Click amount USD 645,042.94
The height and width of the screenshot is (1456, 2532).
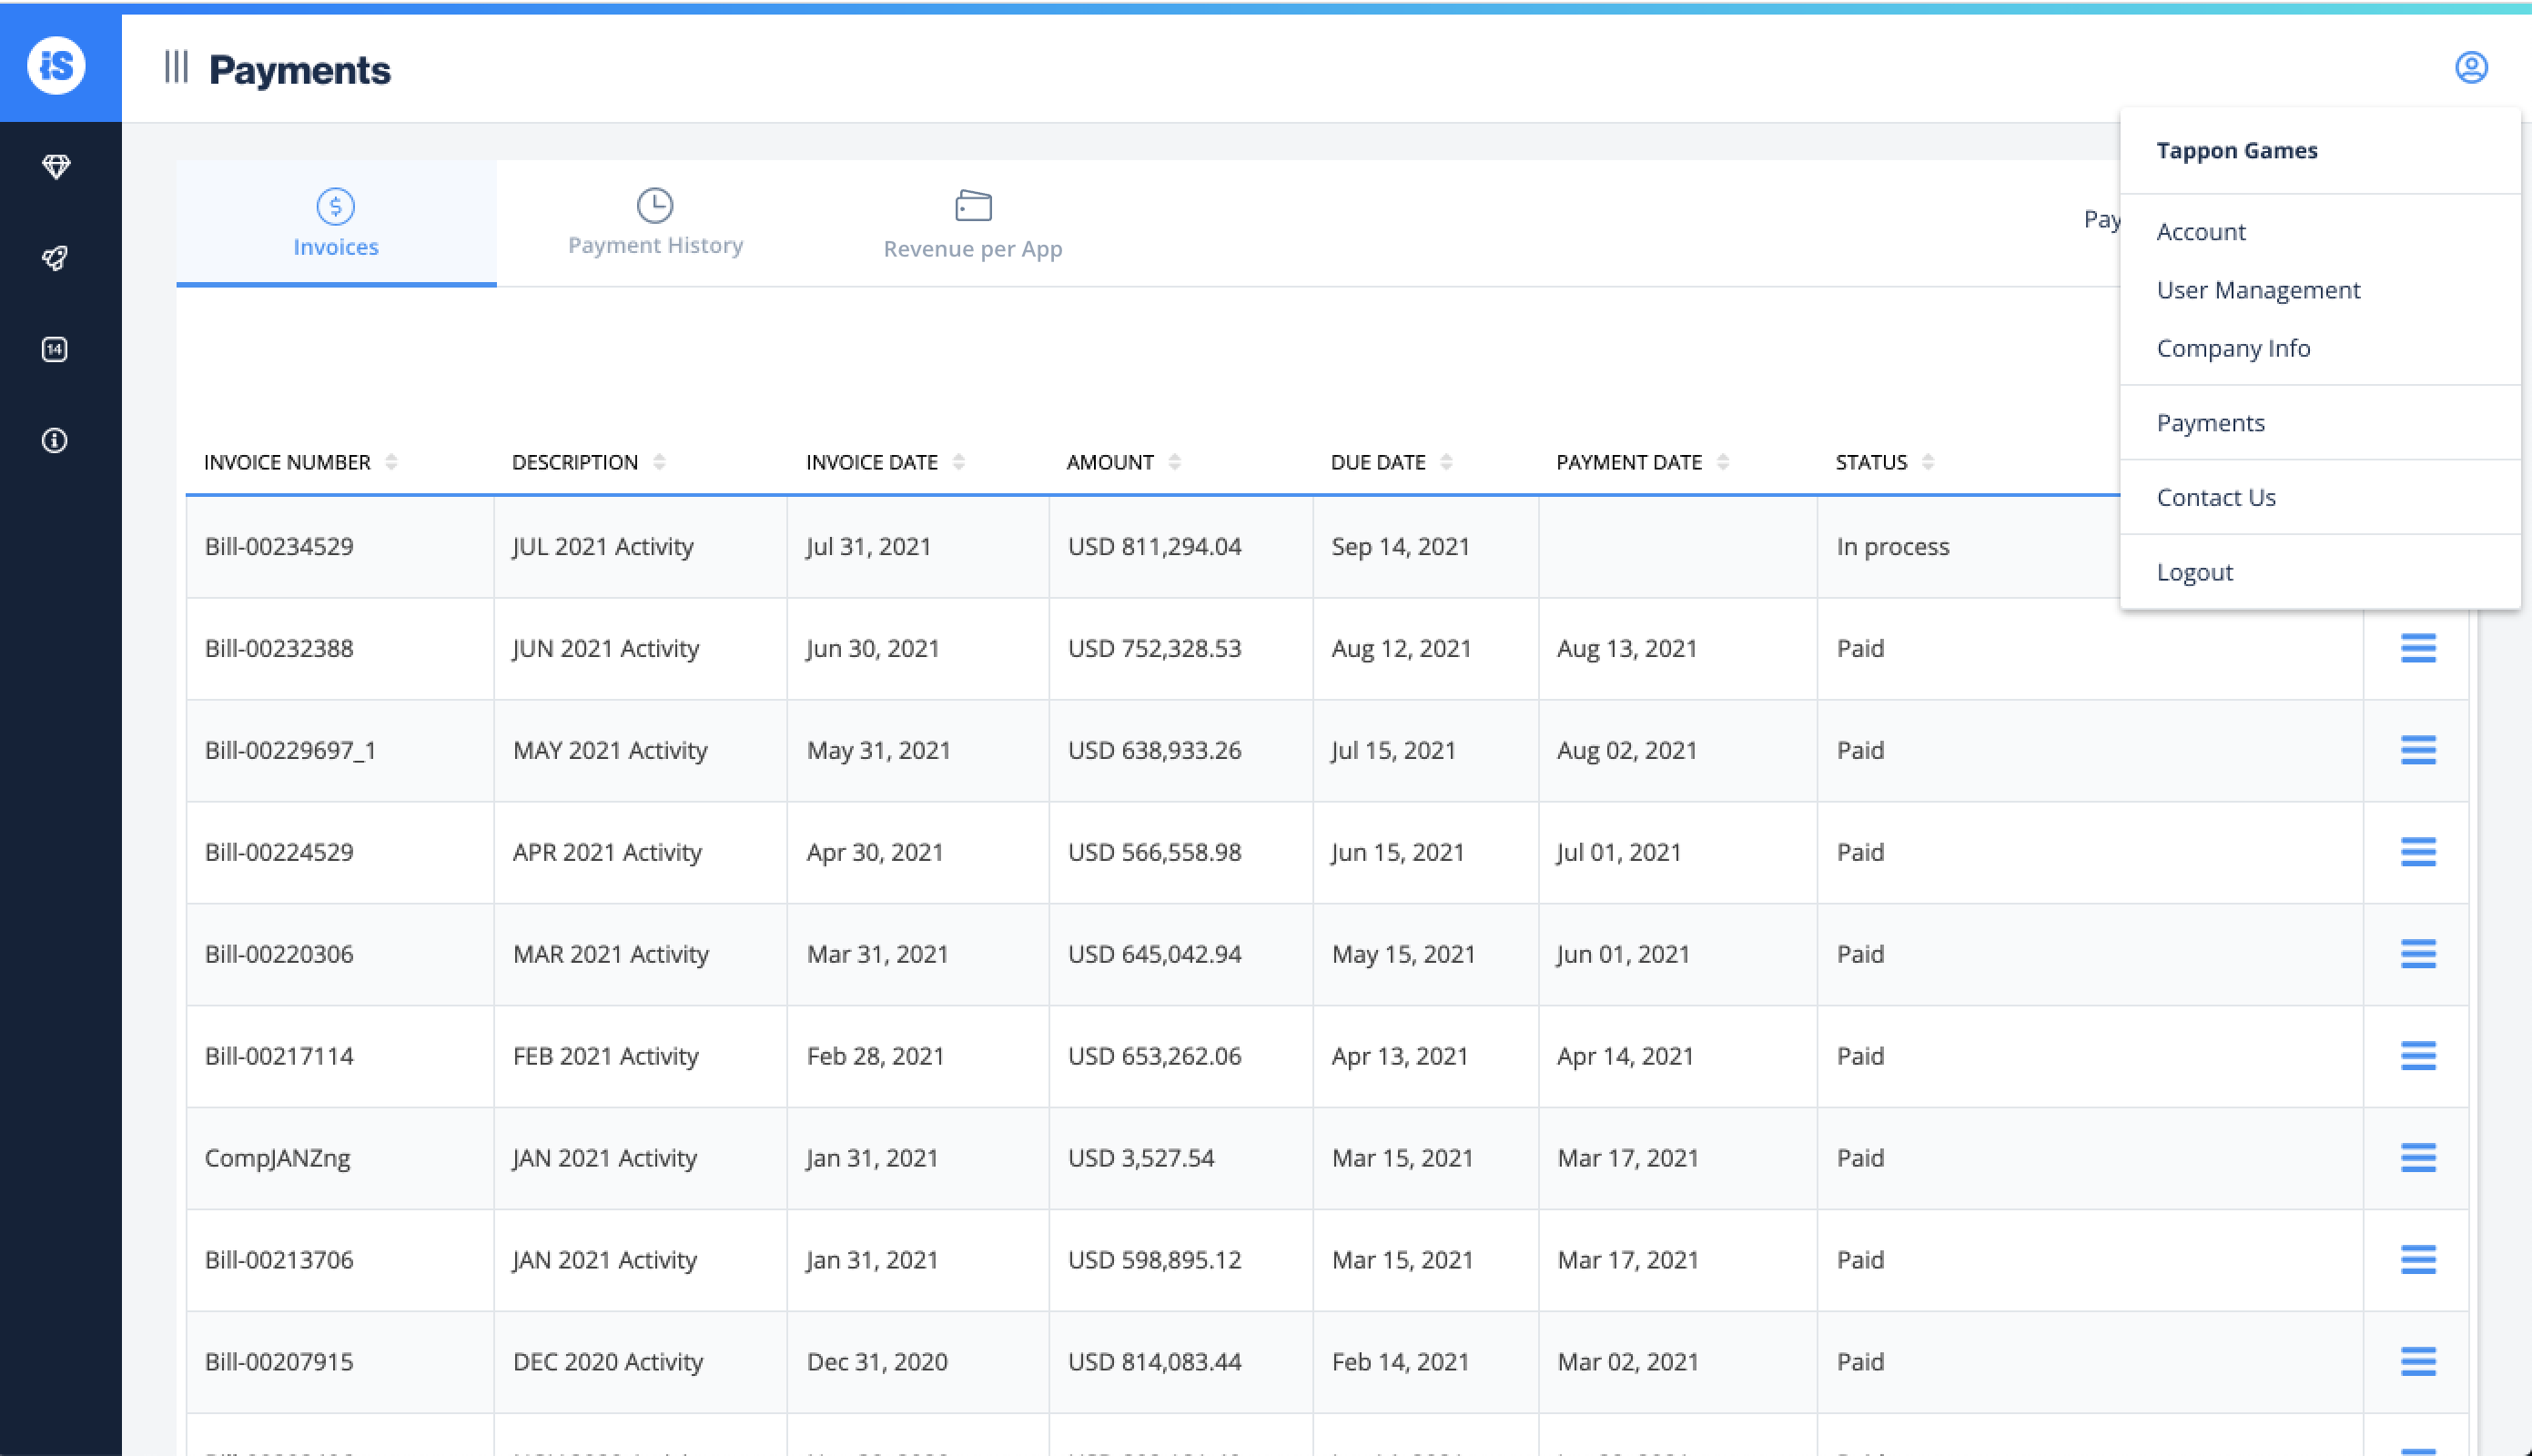1154,954
